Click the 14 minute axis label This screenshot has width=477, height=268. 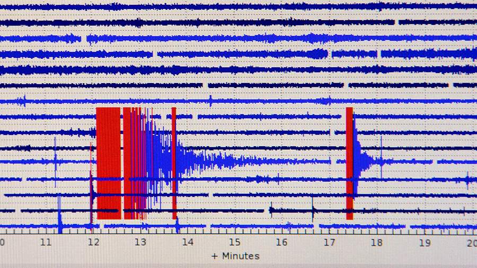pyautogui.click(x=188, y=243)
